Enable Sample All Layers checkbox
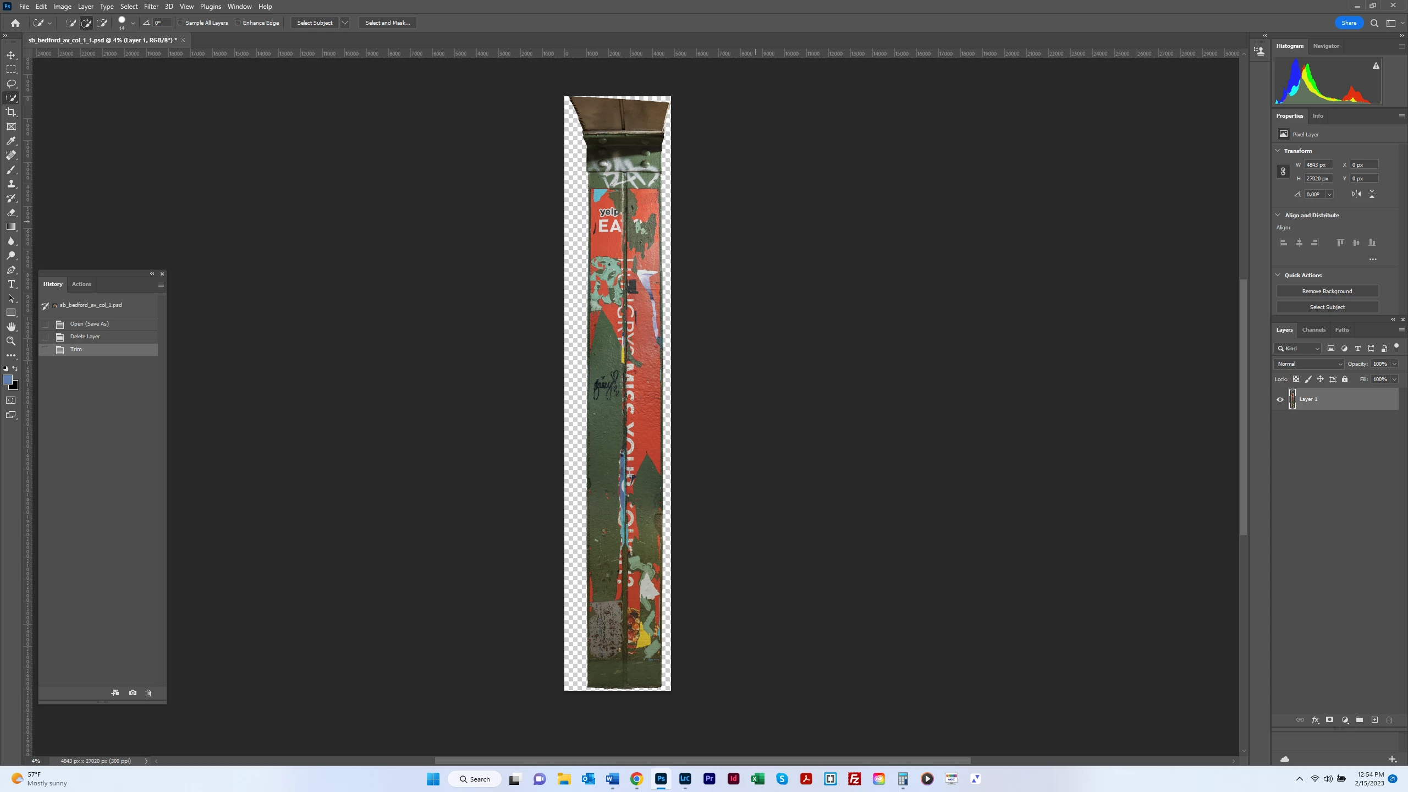The image size is (1408, 792). (x=180, y=23)
